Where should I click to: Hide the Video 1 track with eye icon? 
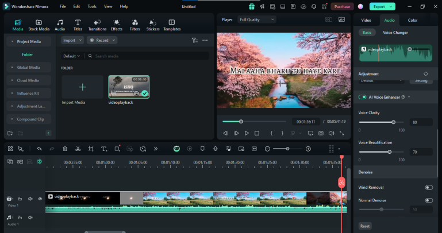click(40, 199)
